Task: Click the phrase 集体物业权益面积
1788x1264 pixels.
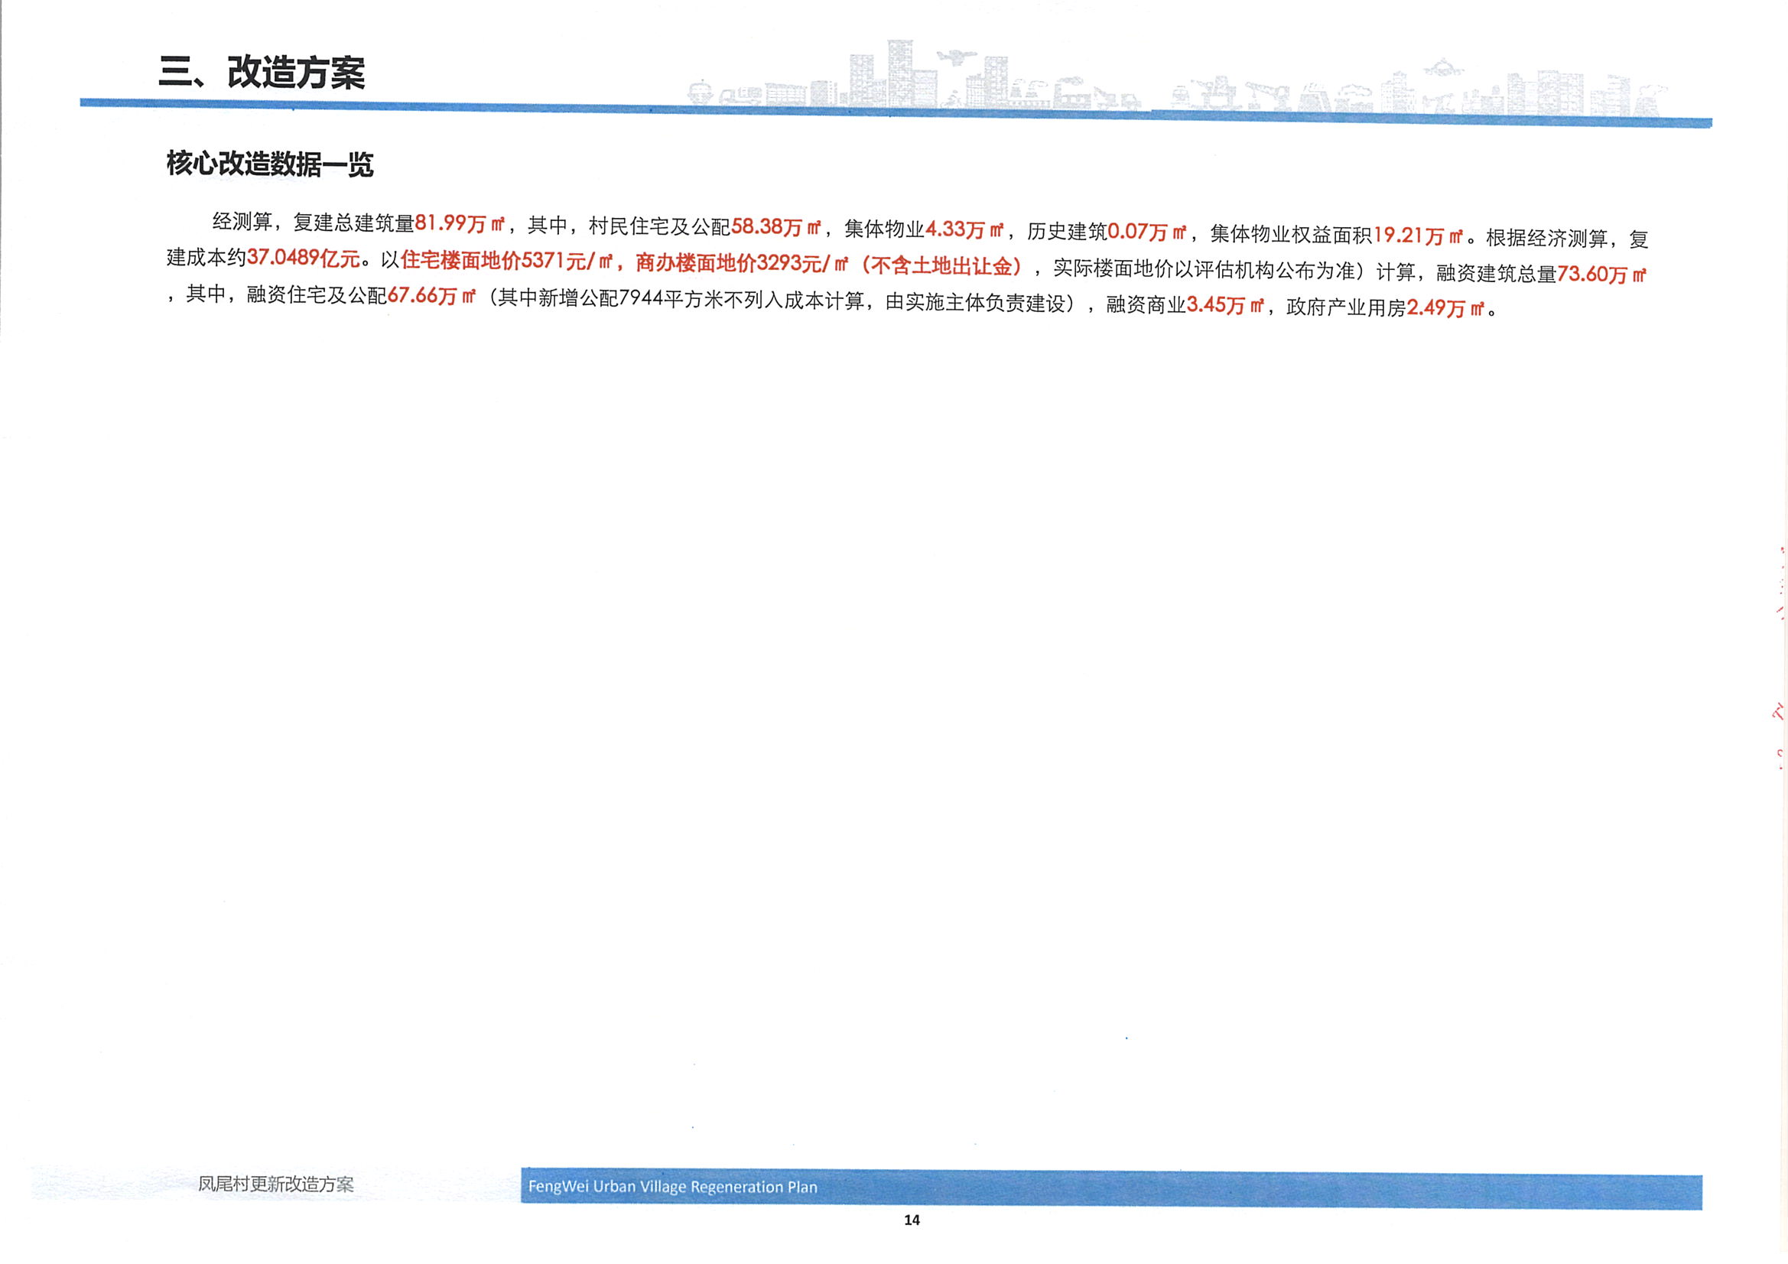Action: [x=1291, y=234]
